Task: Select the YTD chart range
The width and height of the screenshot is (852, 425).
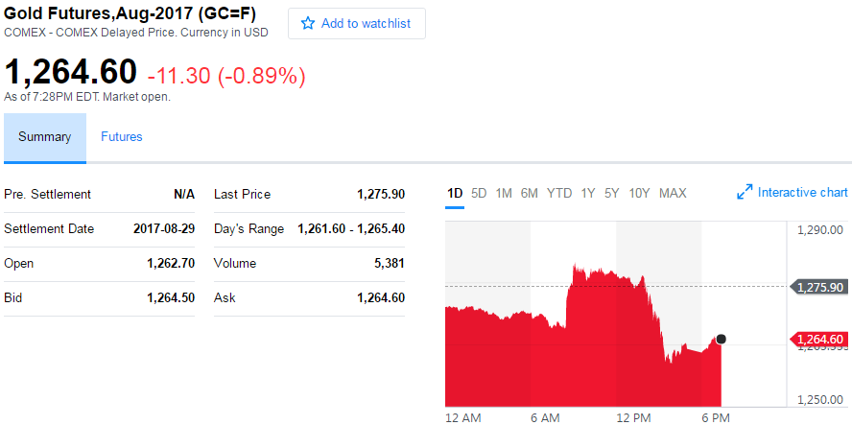Action: [559, 193]
